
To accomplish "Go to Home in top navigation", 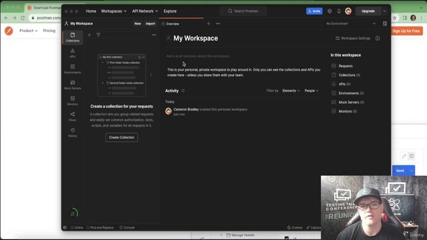I will (91, 11).
